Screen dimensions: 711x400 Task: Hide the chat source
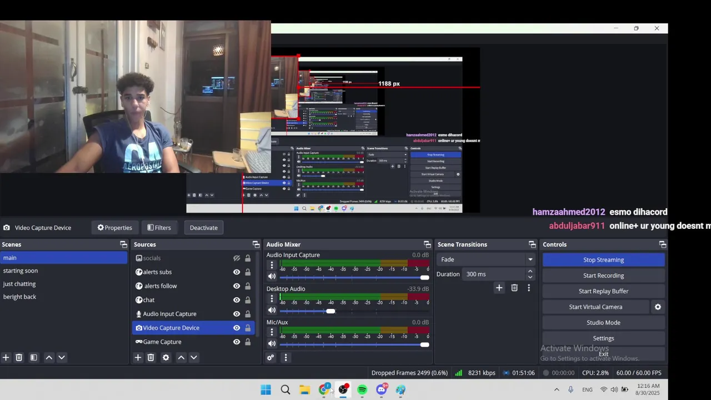(237, 300)
